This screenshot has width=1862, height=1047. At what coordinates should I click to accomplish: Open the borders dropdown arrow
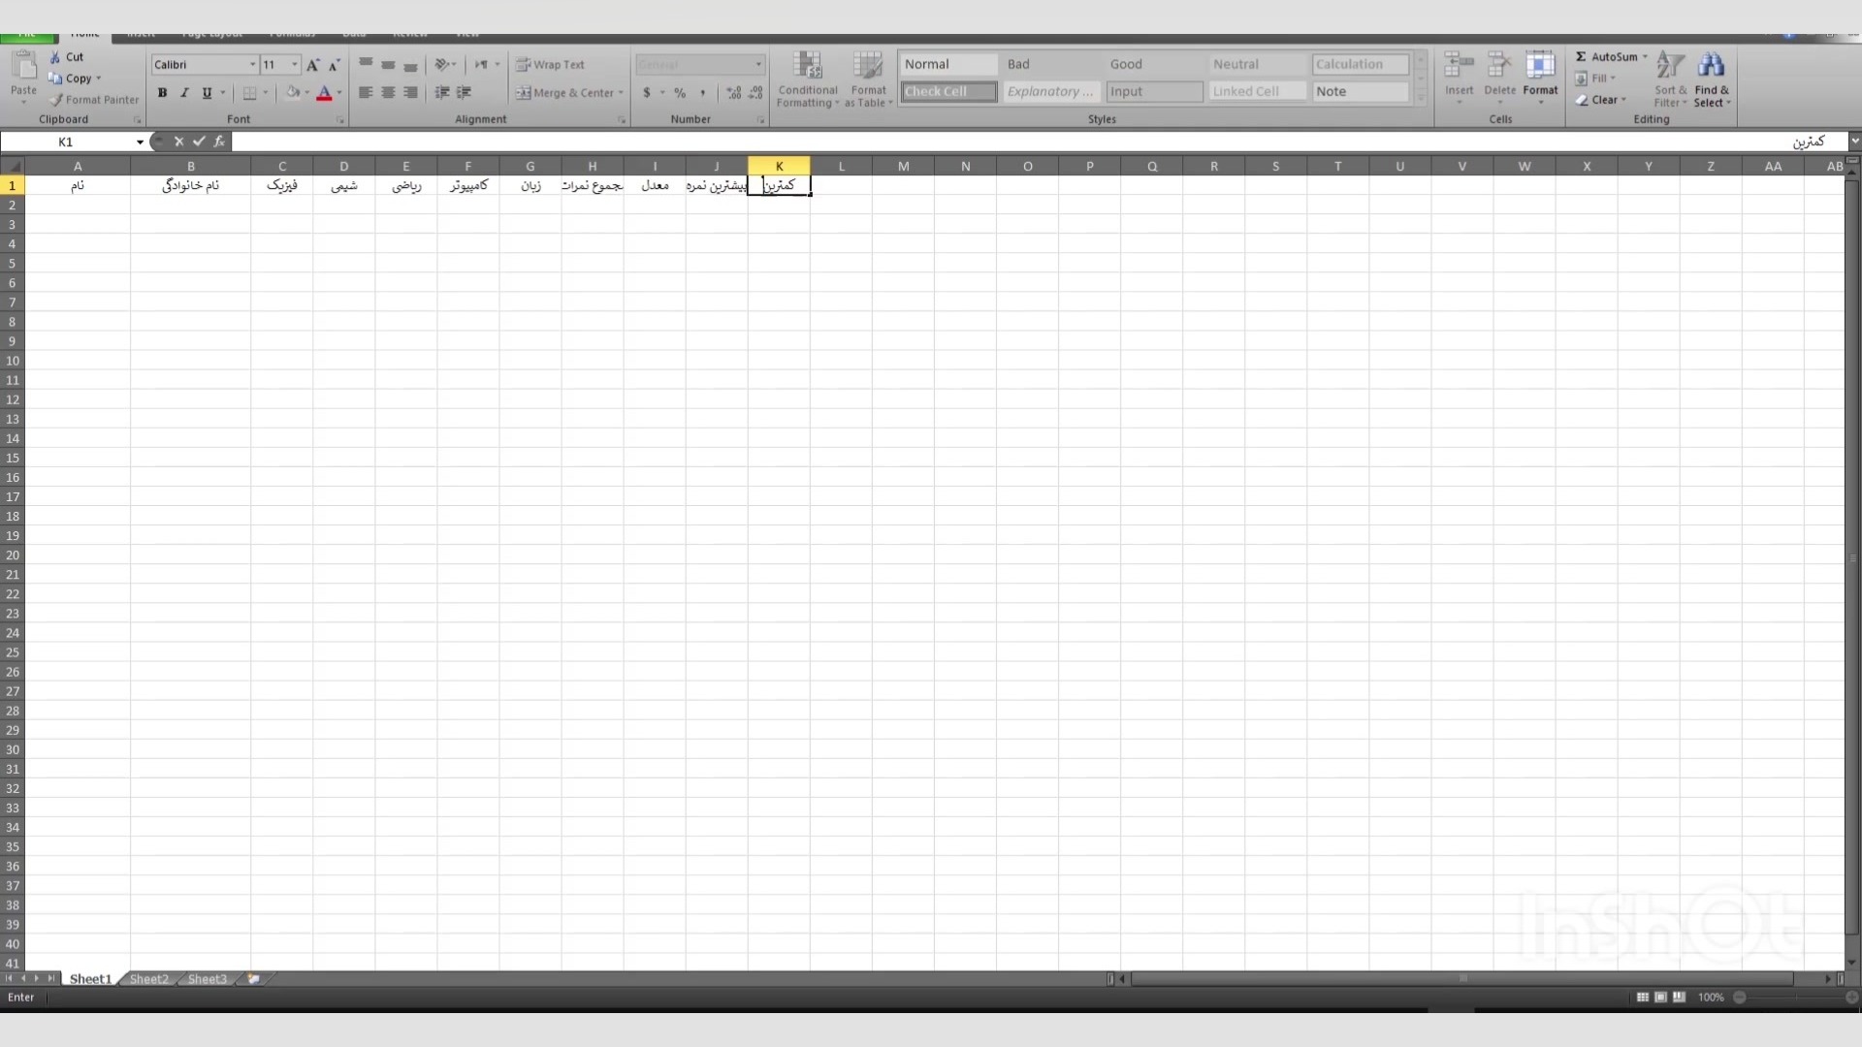266,93
